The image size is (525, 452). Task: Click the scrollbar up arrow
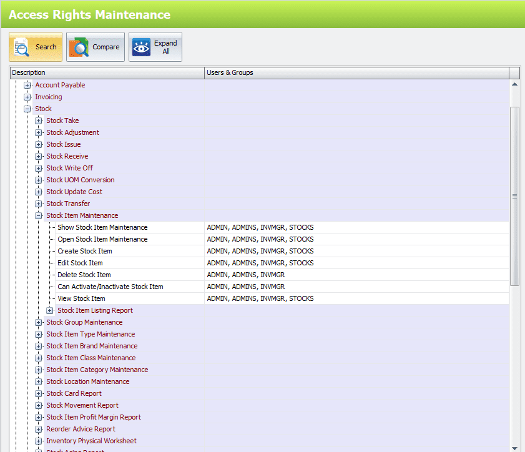(514, 84)
